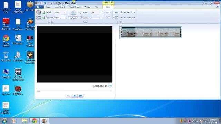Click the Video Tools contextual tab
This screenshot has height=124, width=221.
[108, 3]
